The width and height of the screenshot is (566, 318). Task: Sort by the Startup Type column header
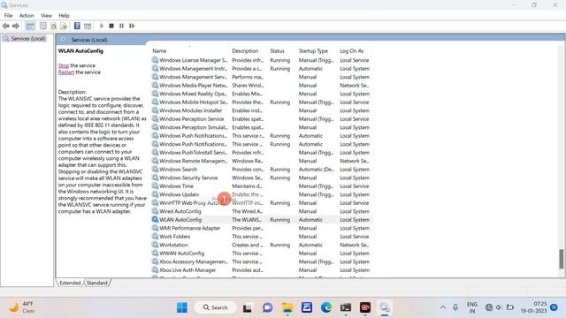point(313,51)
